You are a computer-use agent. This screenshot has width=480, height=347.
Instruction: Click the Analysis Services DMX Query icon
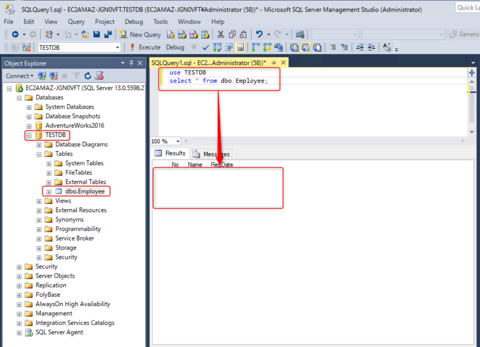pos(194,35)
